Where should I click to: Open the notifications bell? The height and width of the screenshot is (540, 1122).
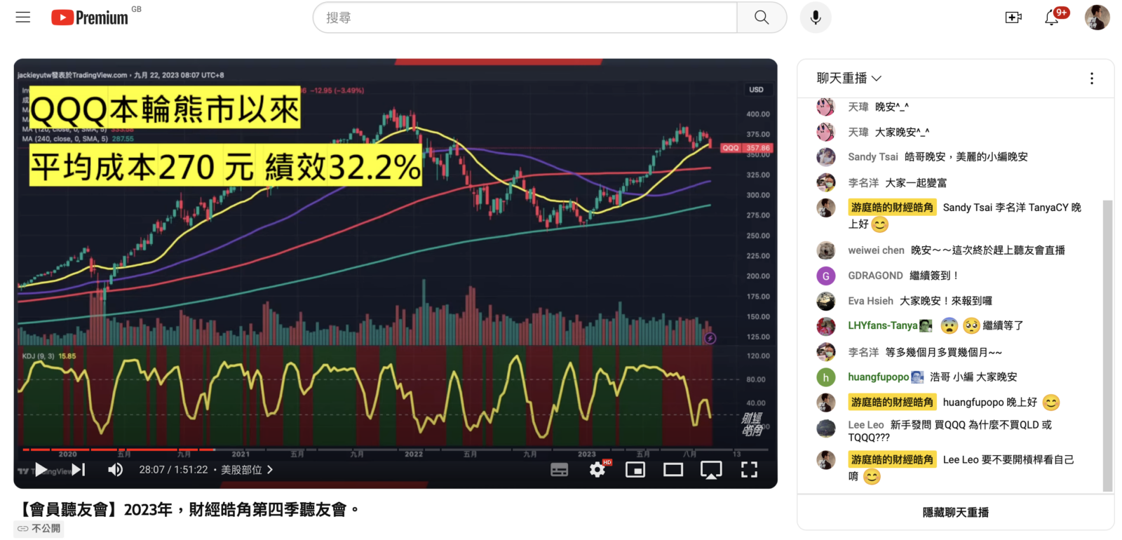tap(1052, 18)
